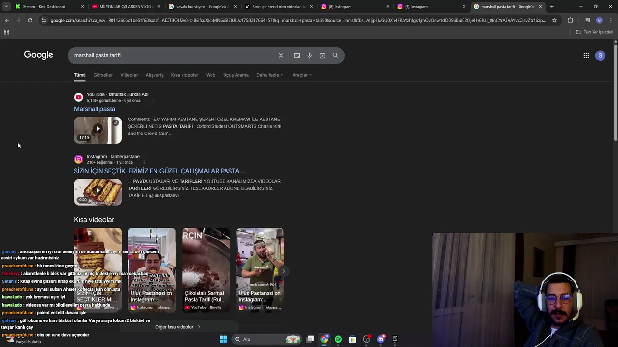This screenshot has width=618, height=347.
Task: Go to the Google homepage via the logo
Action: pyautogui.click(x=38, y=55)
